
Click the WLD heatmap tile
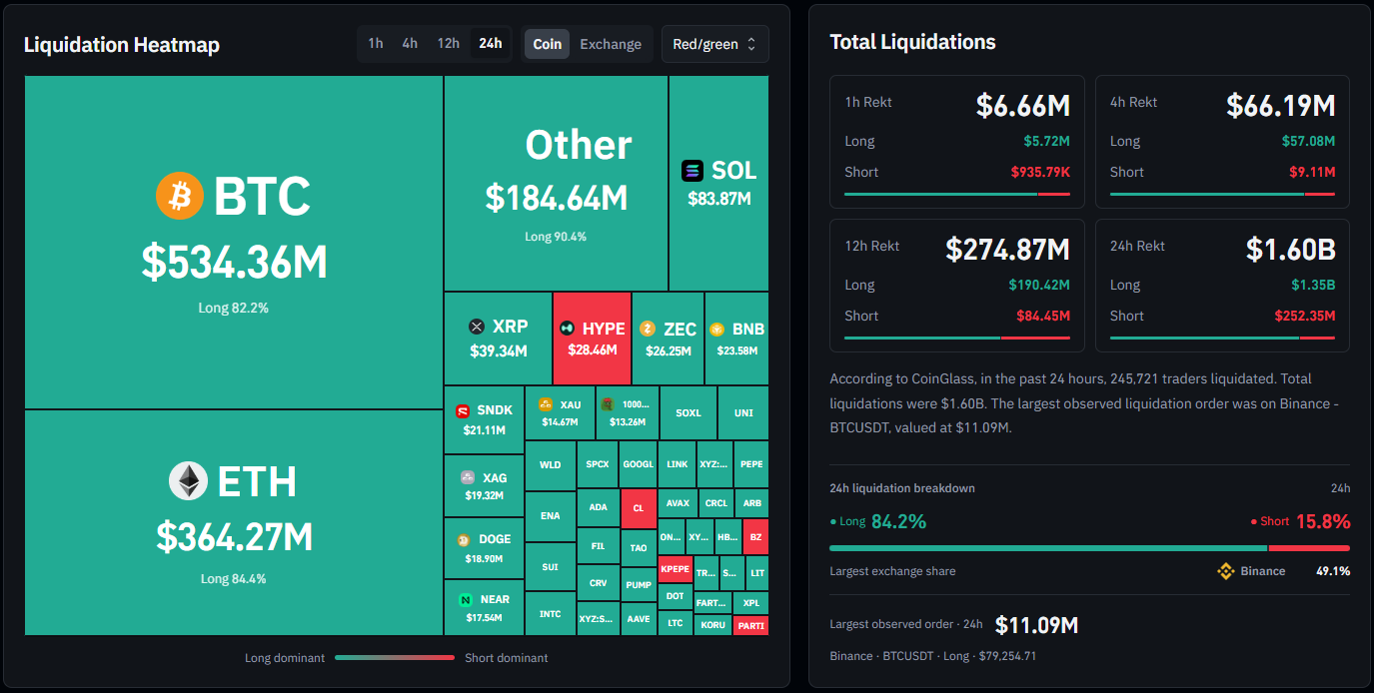tap(551, 465)
